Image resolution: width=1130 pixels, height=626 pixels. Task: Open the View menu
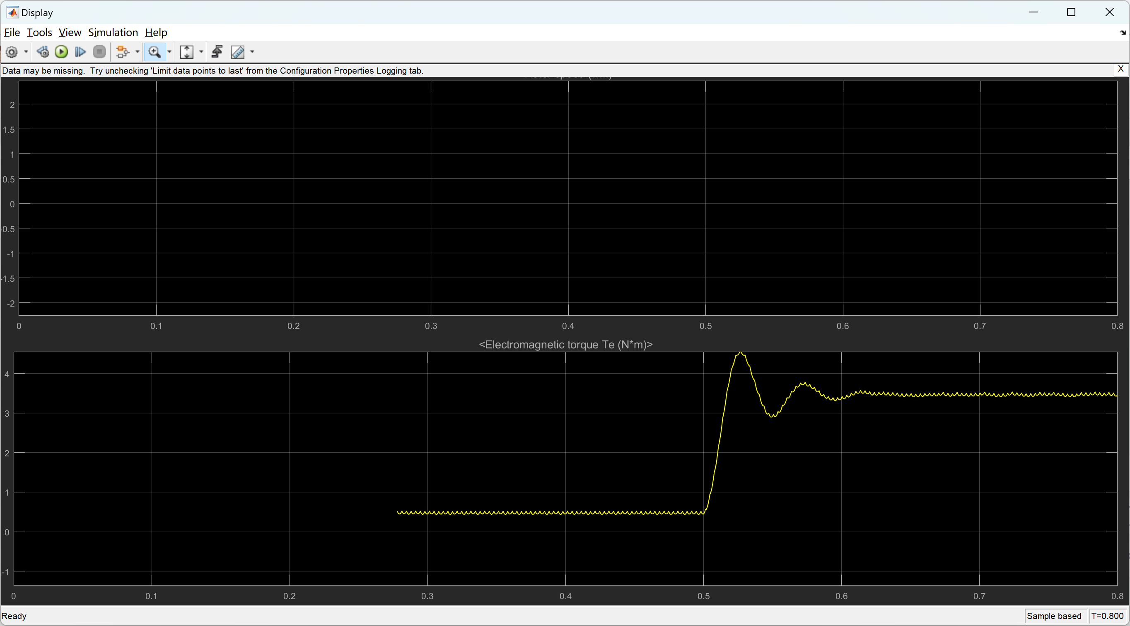point(70,32)
